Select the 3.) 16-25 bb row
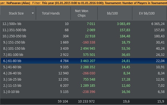Viewport: 167px width, 105px height. pyautogui.click(x=84, y=79)
